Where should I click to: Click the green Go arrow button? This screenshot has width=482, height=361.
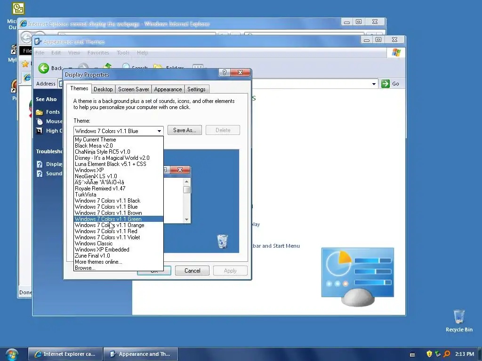386,84
